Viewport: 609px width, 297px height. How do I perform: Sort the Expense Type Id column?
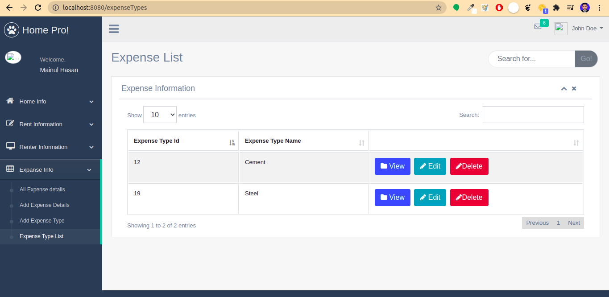[x=232, y=142]
